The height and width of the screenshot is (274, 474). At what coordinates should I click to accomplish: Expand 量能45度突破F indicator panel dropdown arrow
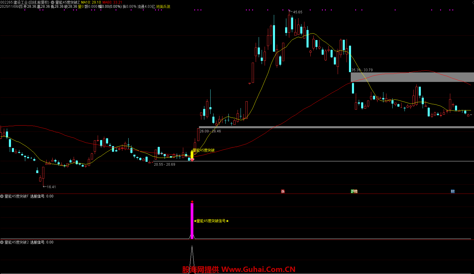pyautogui.click(x=2, y=196)
